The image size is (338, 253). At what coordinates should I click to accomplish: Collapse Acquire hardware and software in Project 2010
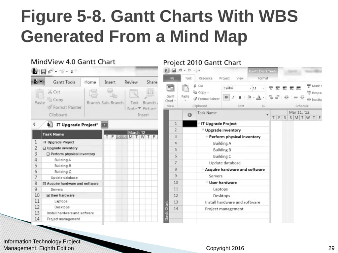pos(203,169)
